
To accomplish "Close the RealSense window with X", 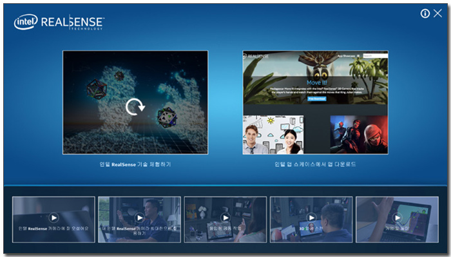I will tap(437, 14).
